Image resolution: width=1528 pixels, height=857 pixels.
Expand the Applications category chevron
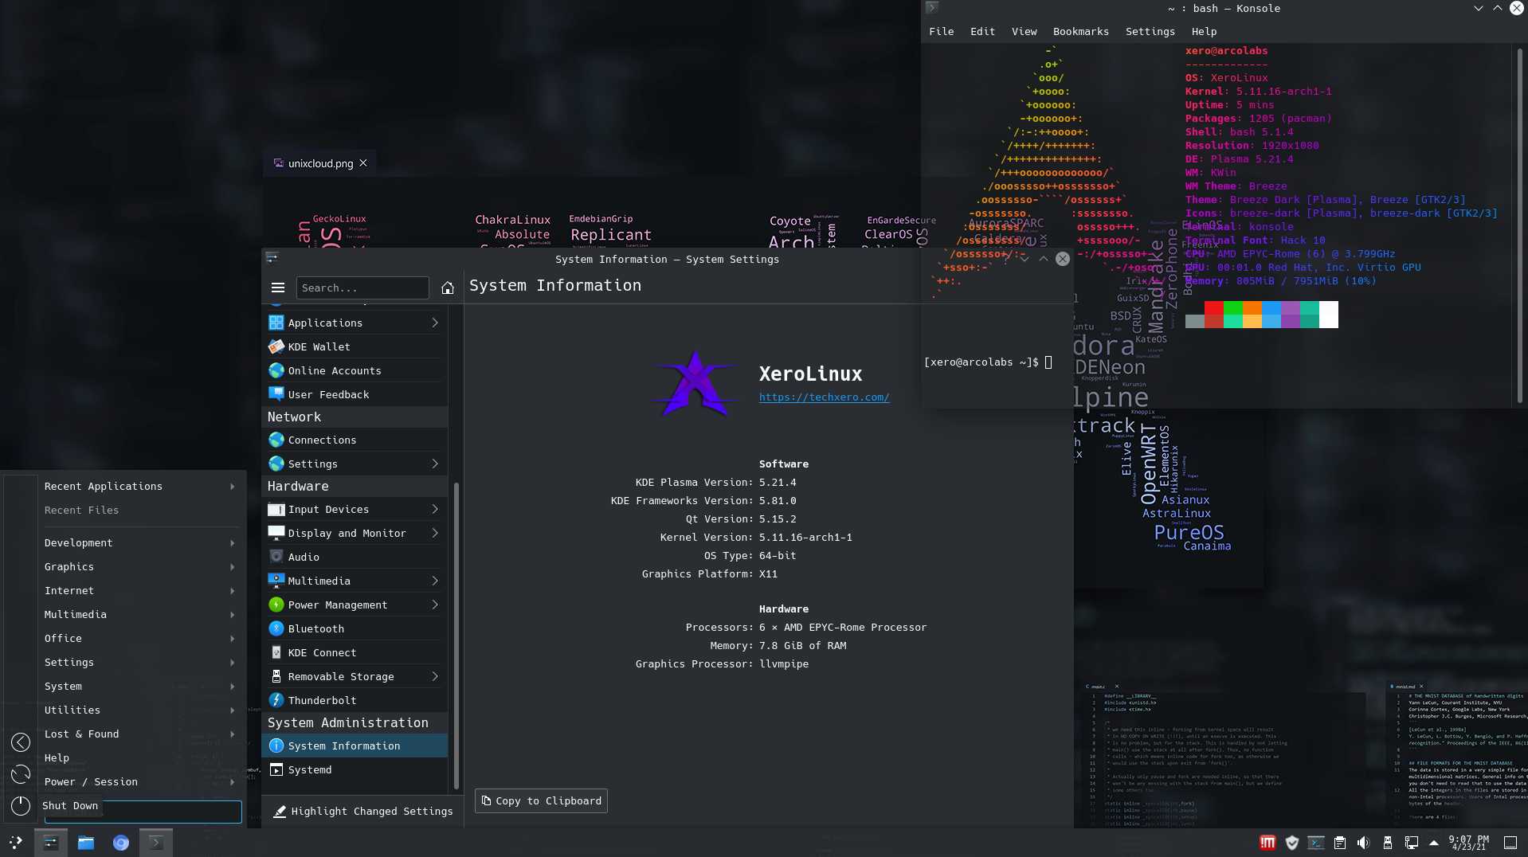click(x=435, y=323)
